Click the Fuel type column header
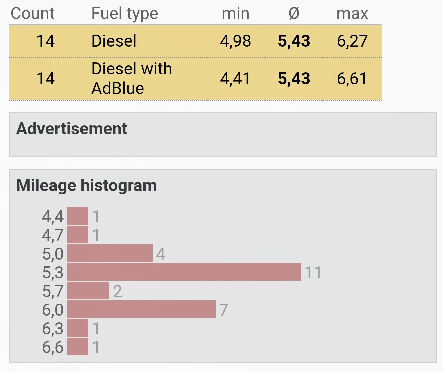Image resolution: width=443 pixels, height=372 pixels. 125,14
